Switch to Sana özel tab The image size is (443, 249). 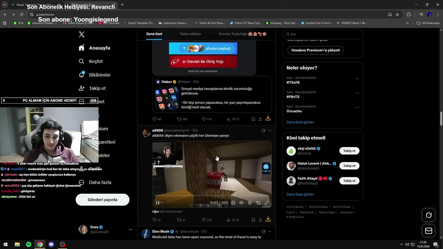[x=154, y=34]
